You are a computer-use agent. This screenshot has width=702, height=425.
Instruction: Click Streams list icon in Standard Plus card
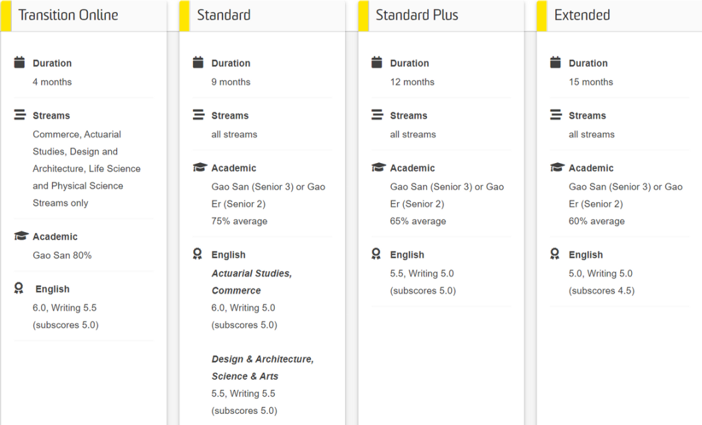377,114
